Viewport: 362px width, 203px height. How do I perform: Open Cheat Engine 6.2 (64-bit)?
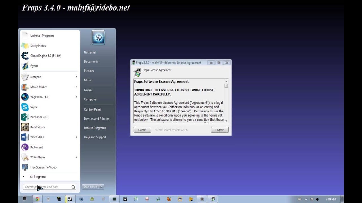[50, 56]
